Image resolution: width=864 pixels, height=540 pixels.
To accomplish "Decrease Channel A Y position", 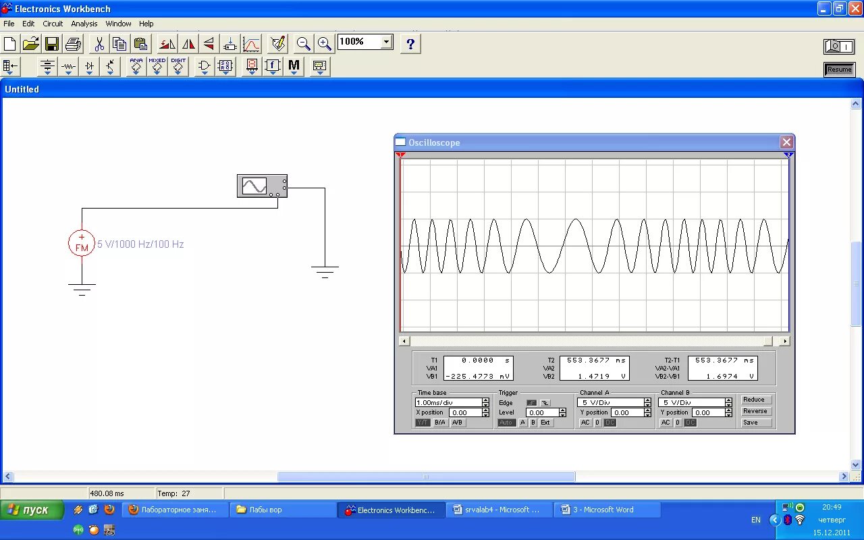I will [x=647, y=414].
